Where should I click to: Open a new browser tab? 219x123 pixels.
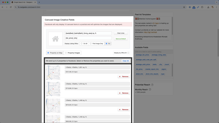click(39, 2)
